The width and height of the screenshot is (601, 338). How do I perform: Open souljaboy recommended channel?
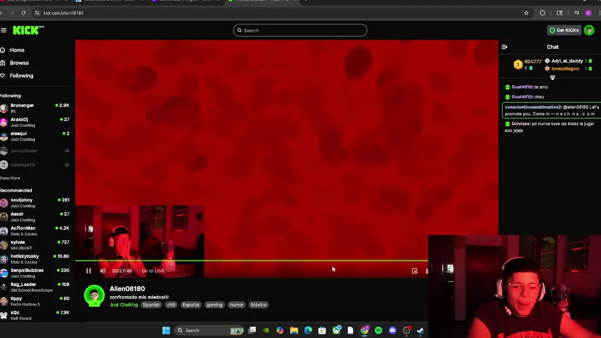(35, 203)
